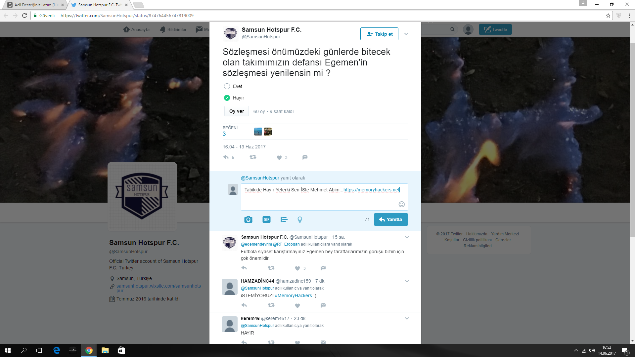Open Yardım Merkezi footer link
Image resolution: width=635 pixels, height=357 pixels.
[505, 234]
